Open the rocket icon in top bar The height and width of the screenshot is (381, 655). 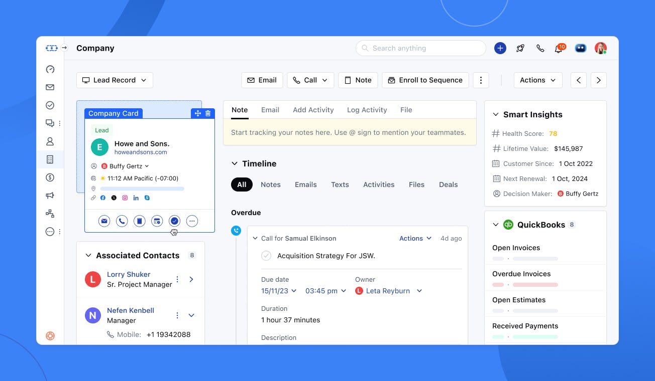pos(520,48)
